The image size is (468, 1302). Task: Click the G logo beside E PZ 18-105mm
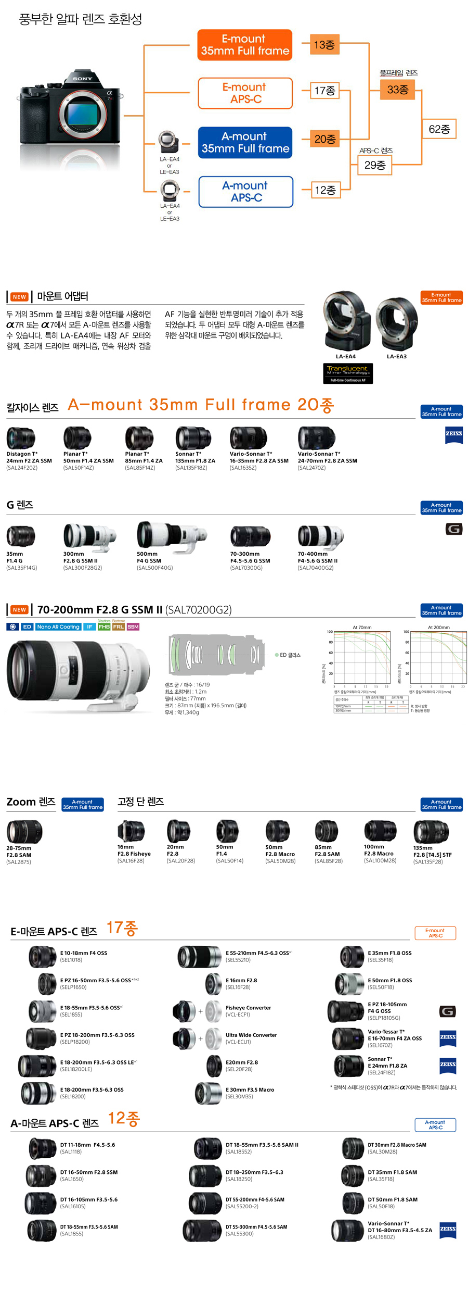click(448, 1011)
